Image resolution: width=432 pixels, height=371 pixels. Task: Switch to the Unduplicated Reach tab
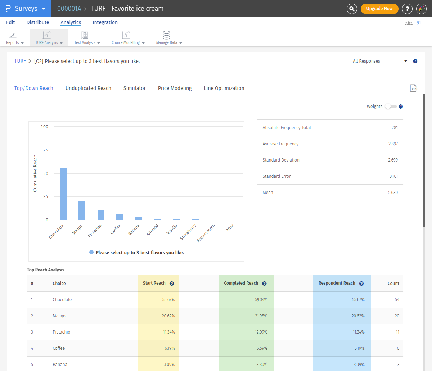88,88
